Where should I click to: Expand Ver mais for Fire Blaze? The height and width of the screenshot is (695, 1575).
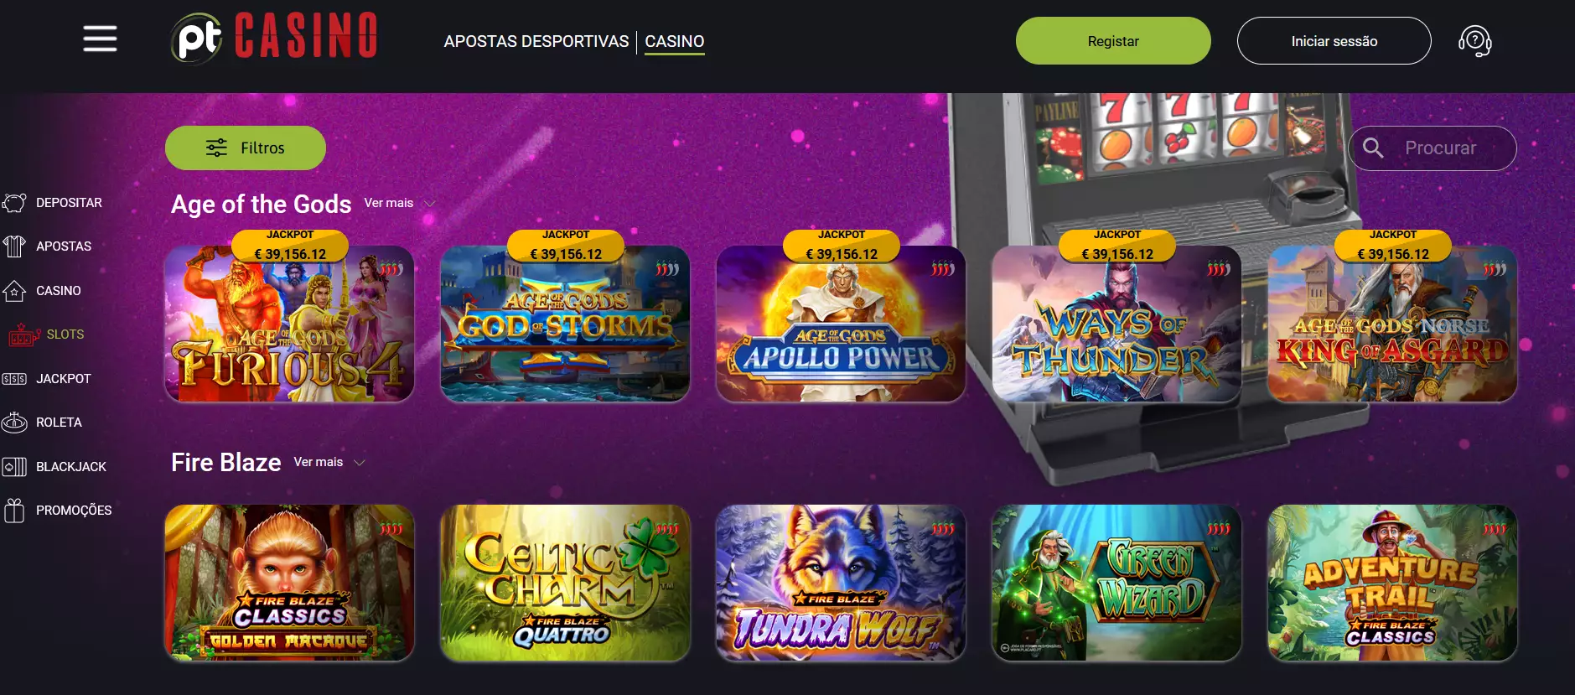(x=329, y=462)
